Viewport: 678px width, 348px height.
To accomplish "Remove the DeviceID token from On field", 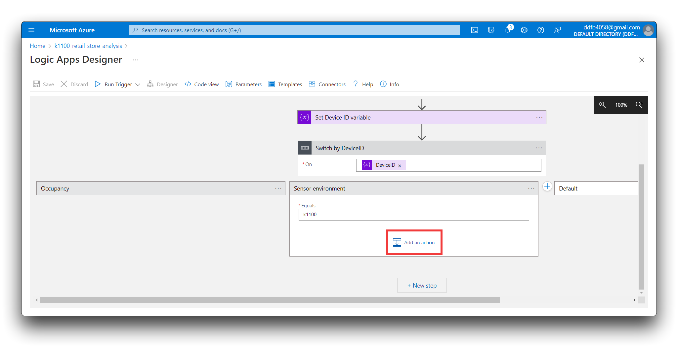I will point(400,166).
